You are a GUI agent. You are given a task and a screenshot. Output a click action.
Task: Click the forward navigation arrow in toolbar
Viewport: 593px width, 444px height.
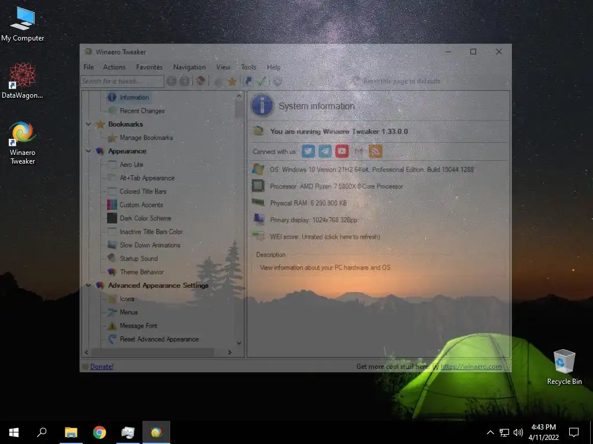(185, 81)
